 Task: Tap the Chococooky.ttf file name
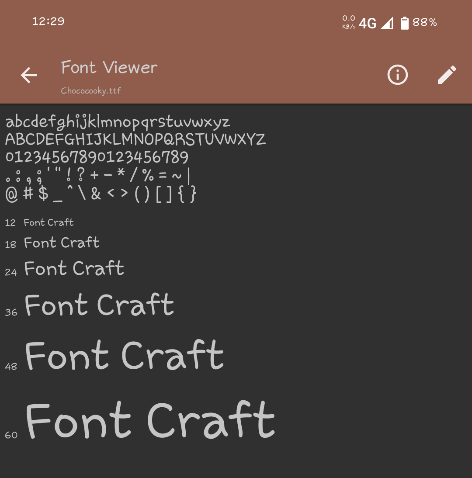(x=91, y=90)
